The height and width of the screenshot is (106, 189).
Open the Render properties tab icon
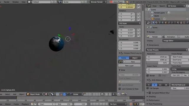pos(154,23)
